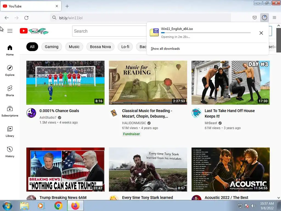Click the iso file icon in downloads
This screenshot has width=281, height=211.
click(154, 32)
